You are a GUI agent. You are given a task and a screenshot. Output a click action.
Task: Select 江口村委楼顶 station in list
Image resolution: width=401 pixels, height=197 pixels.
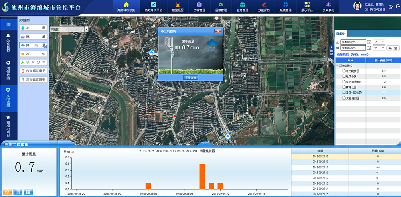354,92
